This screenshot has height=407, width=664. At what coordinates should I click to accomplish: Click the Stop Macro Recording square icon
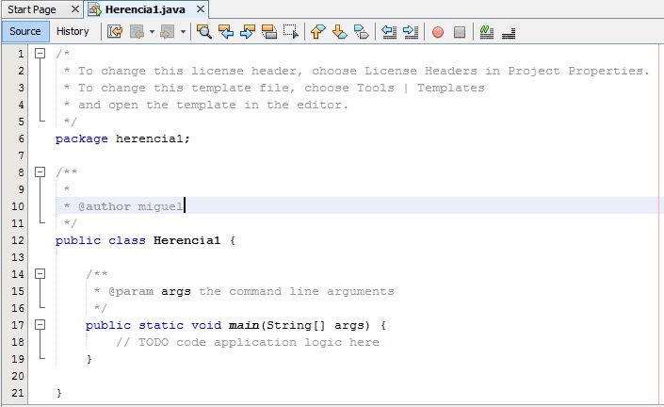[x=460, y=31]
